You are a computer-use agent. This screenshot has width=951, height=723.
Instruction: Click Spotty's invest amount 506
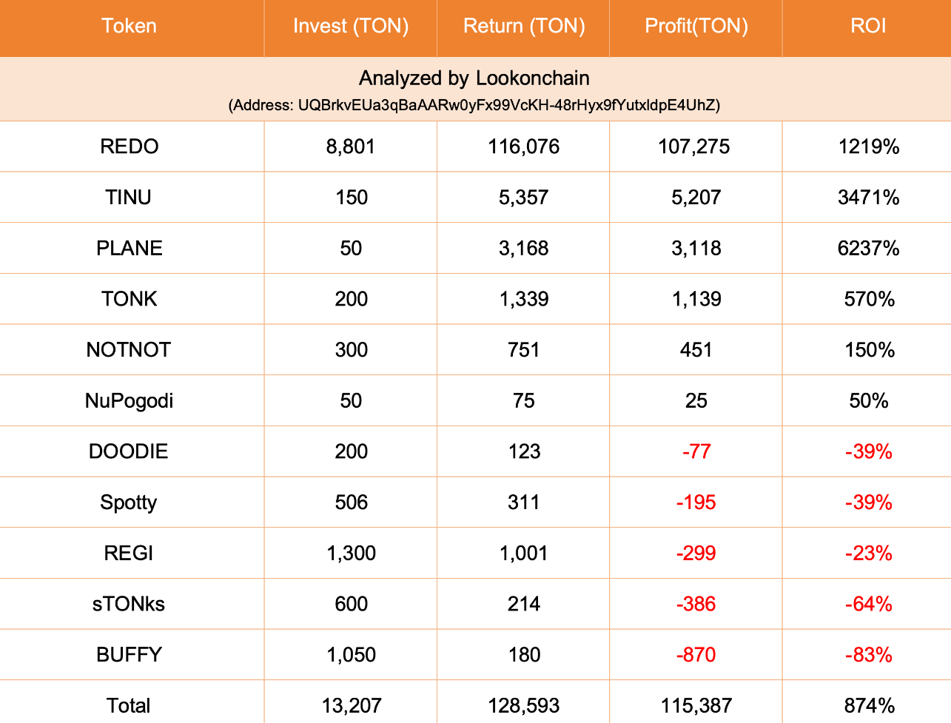pos(352,502)
